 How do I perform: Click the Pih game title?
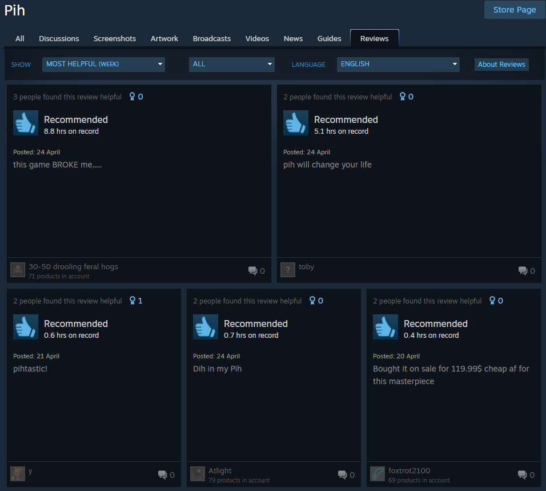[15, 10]
